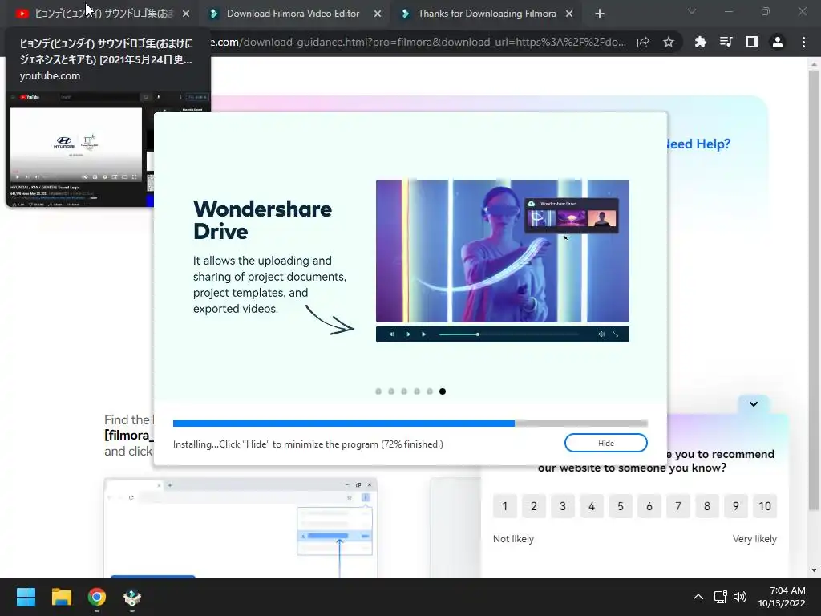This screenshot has height=616, width=821.
Task: Close the YouTube tab
Action: [x=186, y=14]
